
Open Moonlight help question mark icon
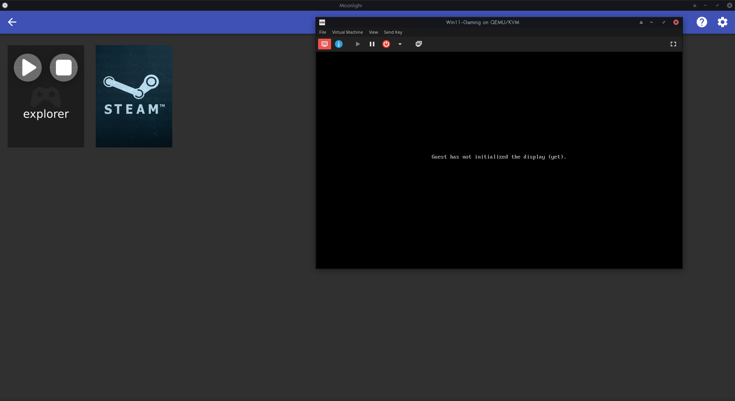click(701, 22)
